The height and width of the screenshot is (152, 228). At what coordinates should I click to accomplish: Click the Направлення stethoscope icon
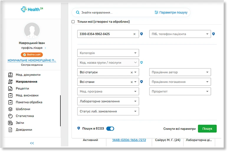coord(10,81)
